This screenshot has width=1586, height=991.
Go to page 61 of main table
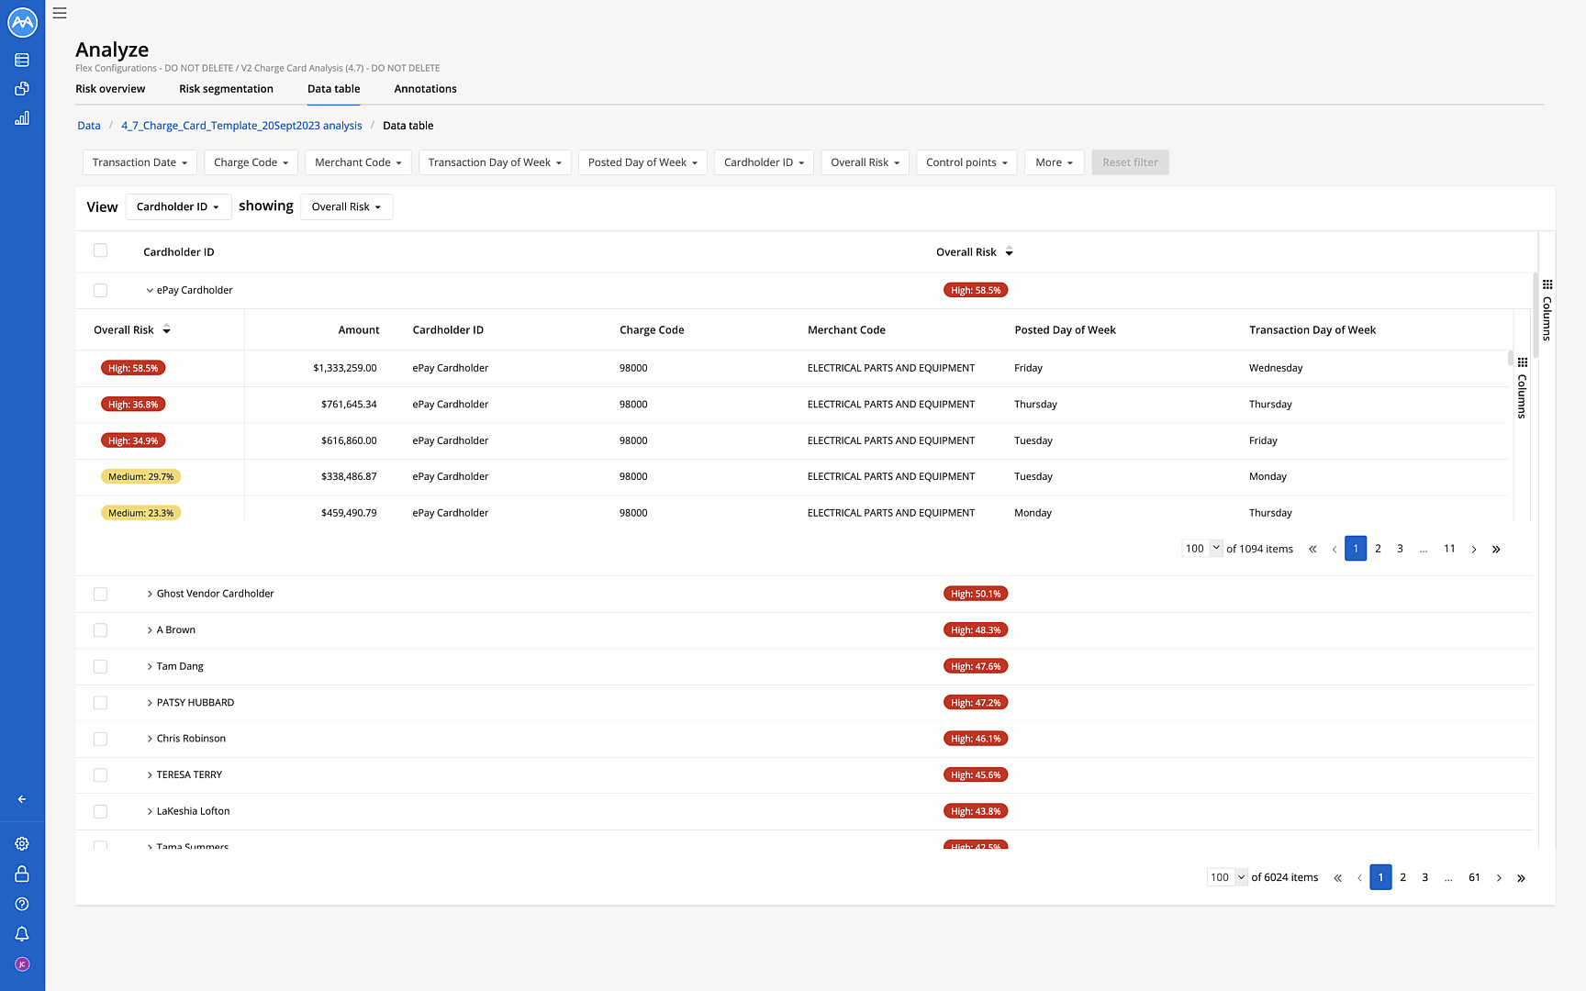pyautogui.click(x=1474, y=878)
